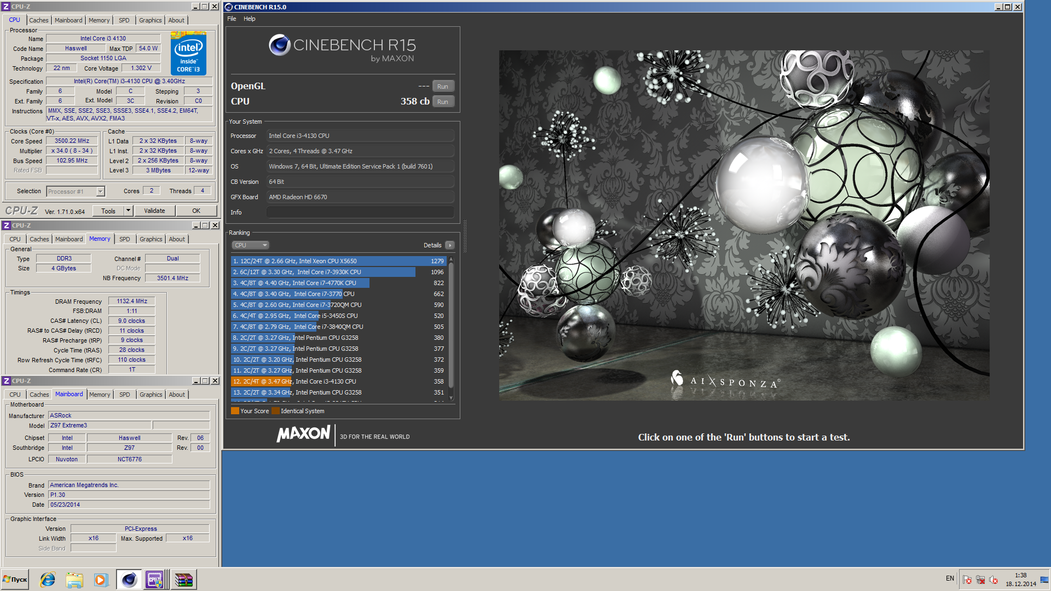This screenshot has height=591, width=1051.
Task: Click the MAXON logo at bottom
Action: [x=304, y=434]
